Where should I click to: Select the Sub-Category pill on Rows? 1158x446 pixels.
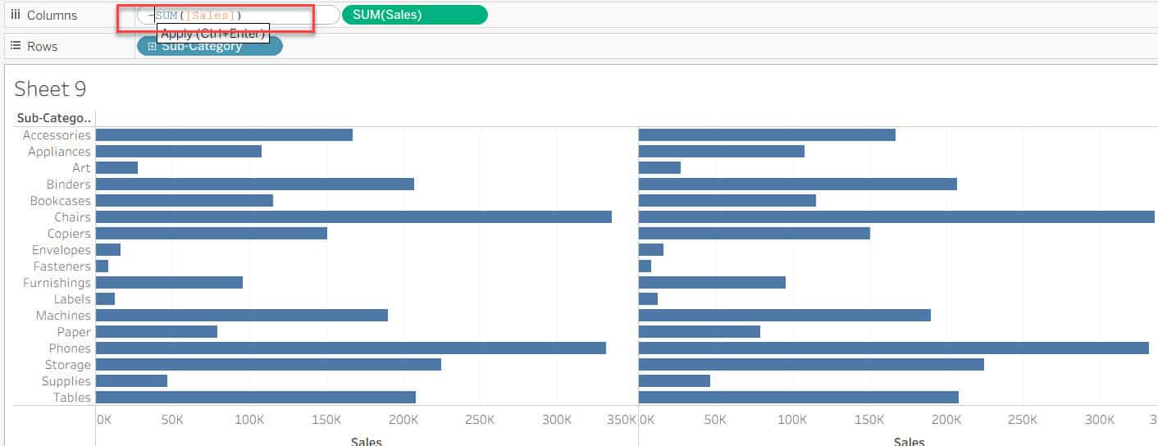209,46
